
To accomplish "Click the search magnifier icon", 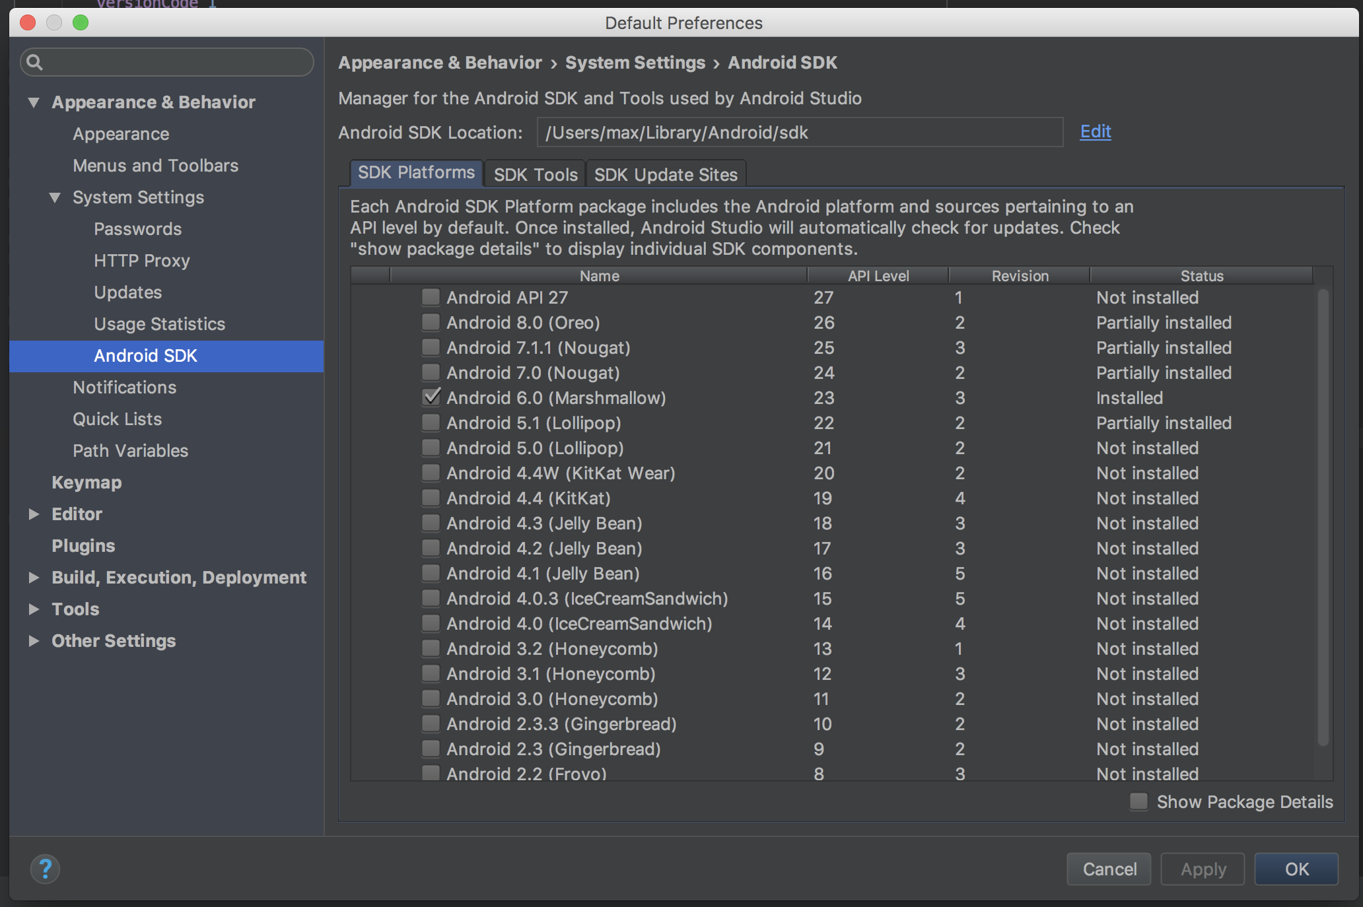I will (35, 63).
